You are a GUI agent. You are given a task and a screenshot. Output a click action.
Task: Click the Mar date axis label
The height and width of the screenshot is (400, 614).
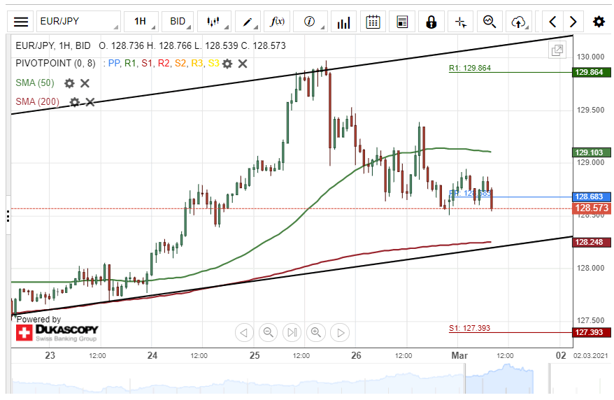point(459,355)
